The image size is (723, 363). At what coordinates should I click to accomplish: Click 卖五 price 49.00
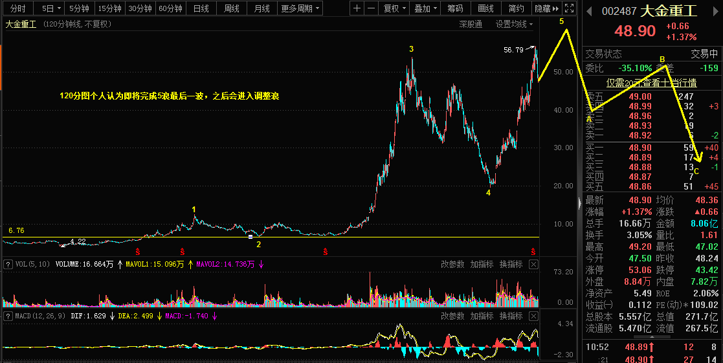[x=640, y=97]
